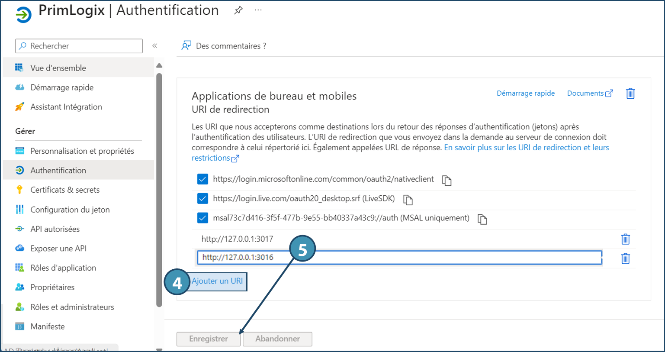Screen dimensions: 665x352
Task: Uncheck the nativeclient URI checkbox
Action: 202,179
